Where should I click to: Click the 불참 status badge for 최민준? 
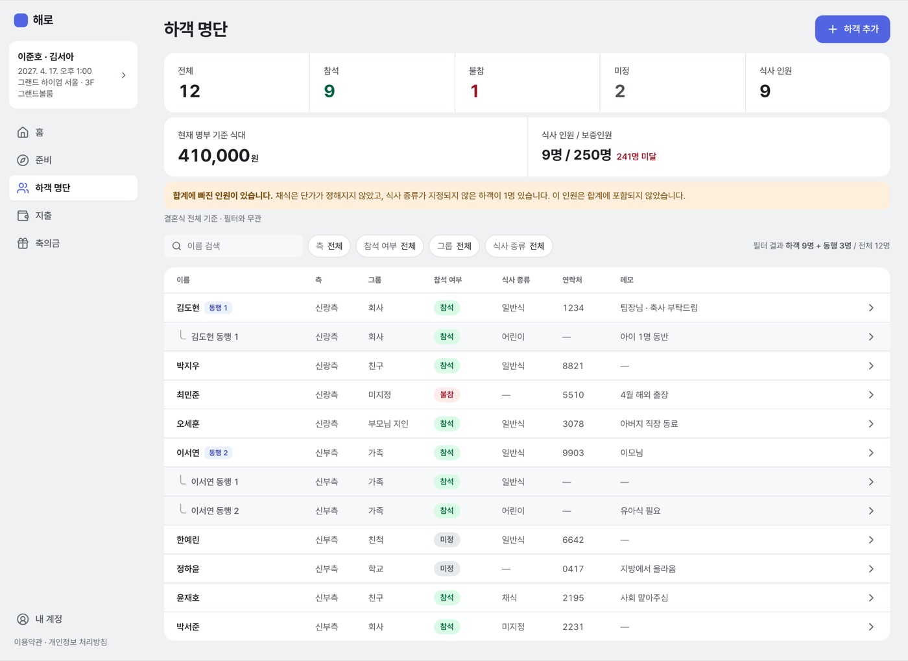point(447,395)
